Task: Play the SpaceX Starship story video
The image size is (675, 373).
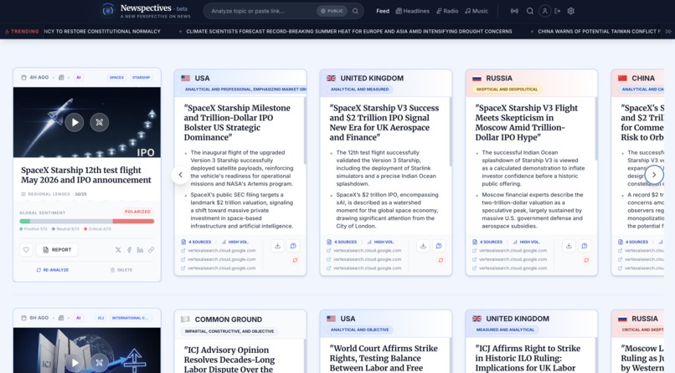Action: tap(75, 122)
